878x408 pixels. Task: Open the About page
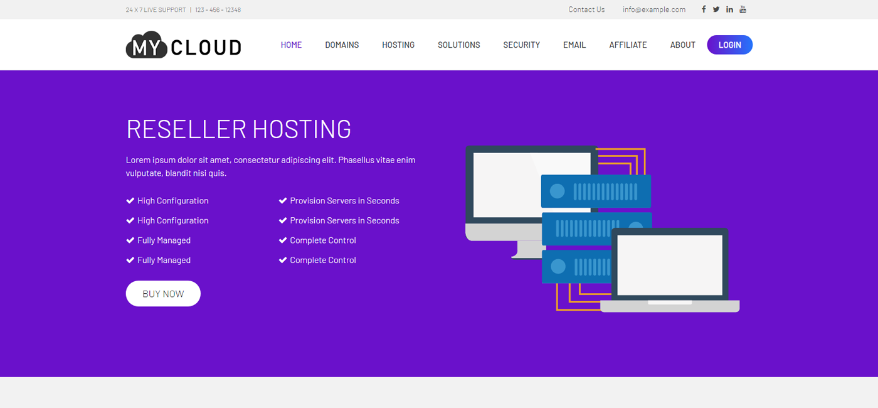682,45
